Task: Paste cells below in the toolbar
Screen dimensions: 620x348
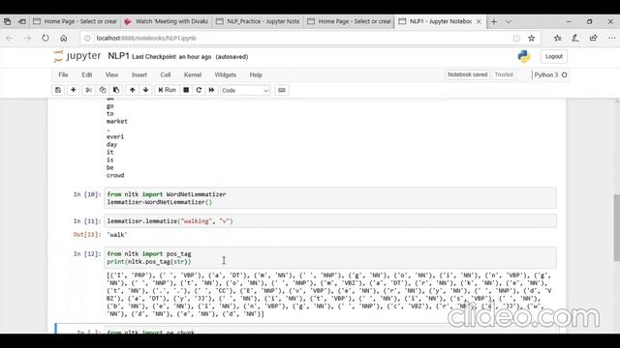Action: [116, 90]
